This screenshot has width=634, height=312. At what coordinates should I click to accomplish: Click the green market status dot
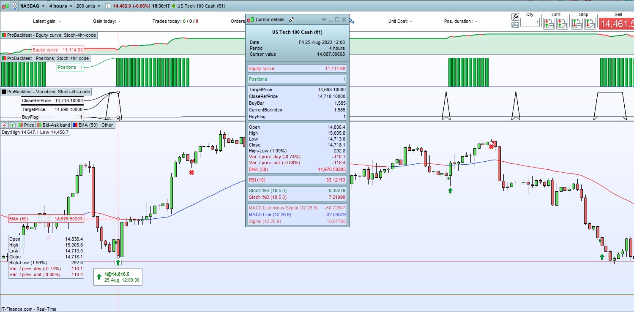pyautogui.click(x=174, y=6)
